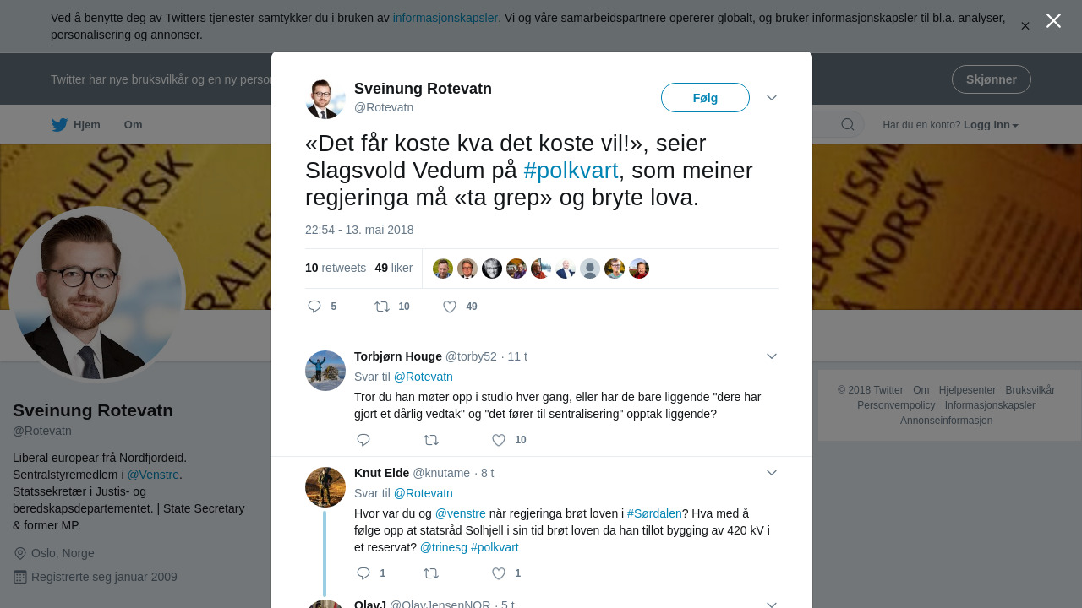This screenshot has height=608, width=1082.
Task: Click the search magnifier icon
Action: 847,125
